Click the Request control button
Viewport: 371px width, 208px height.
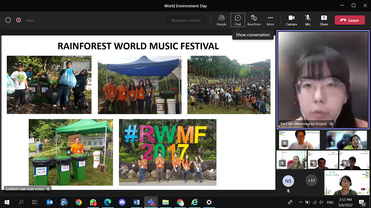(186, 20)
